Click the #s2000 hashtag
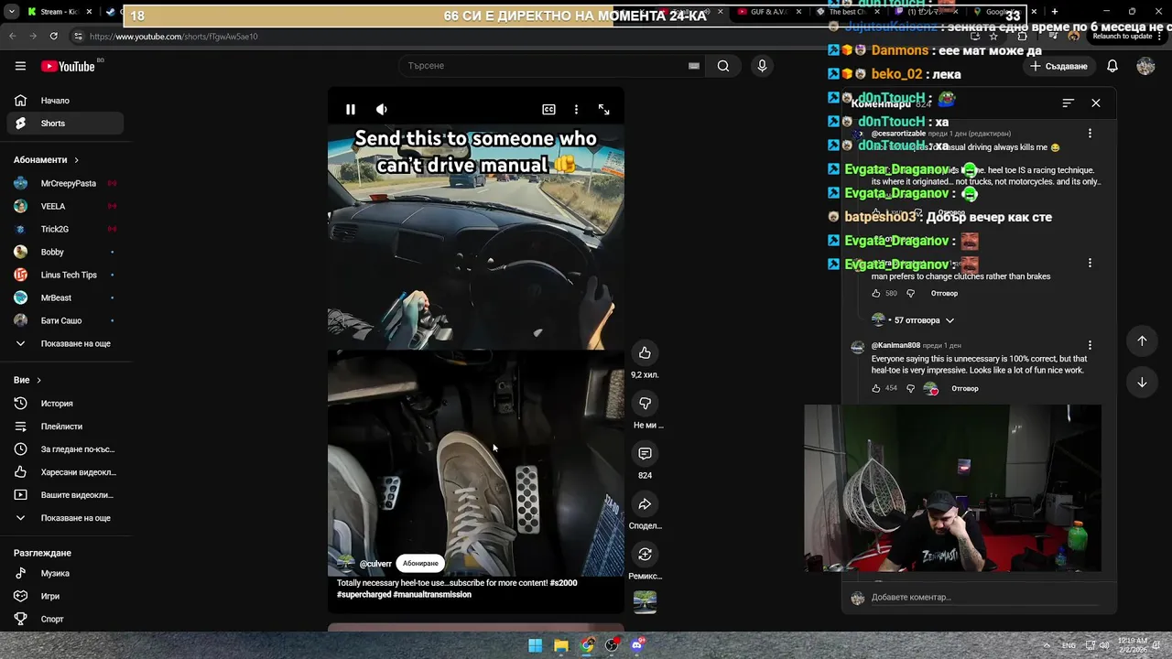This screenshot has width=1172, height=659. coord(563,583)
